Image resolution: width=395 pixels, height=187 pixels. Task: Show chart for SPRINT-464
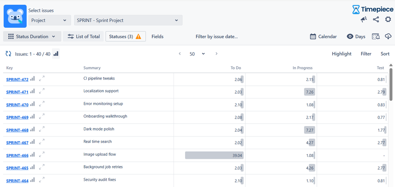point(32,180)
